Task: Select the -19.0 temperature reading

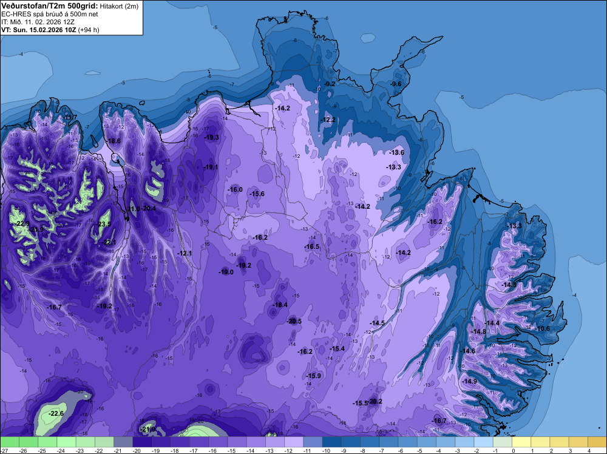Action: 226,272
